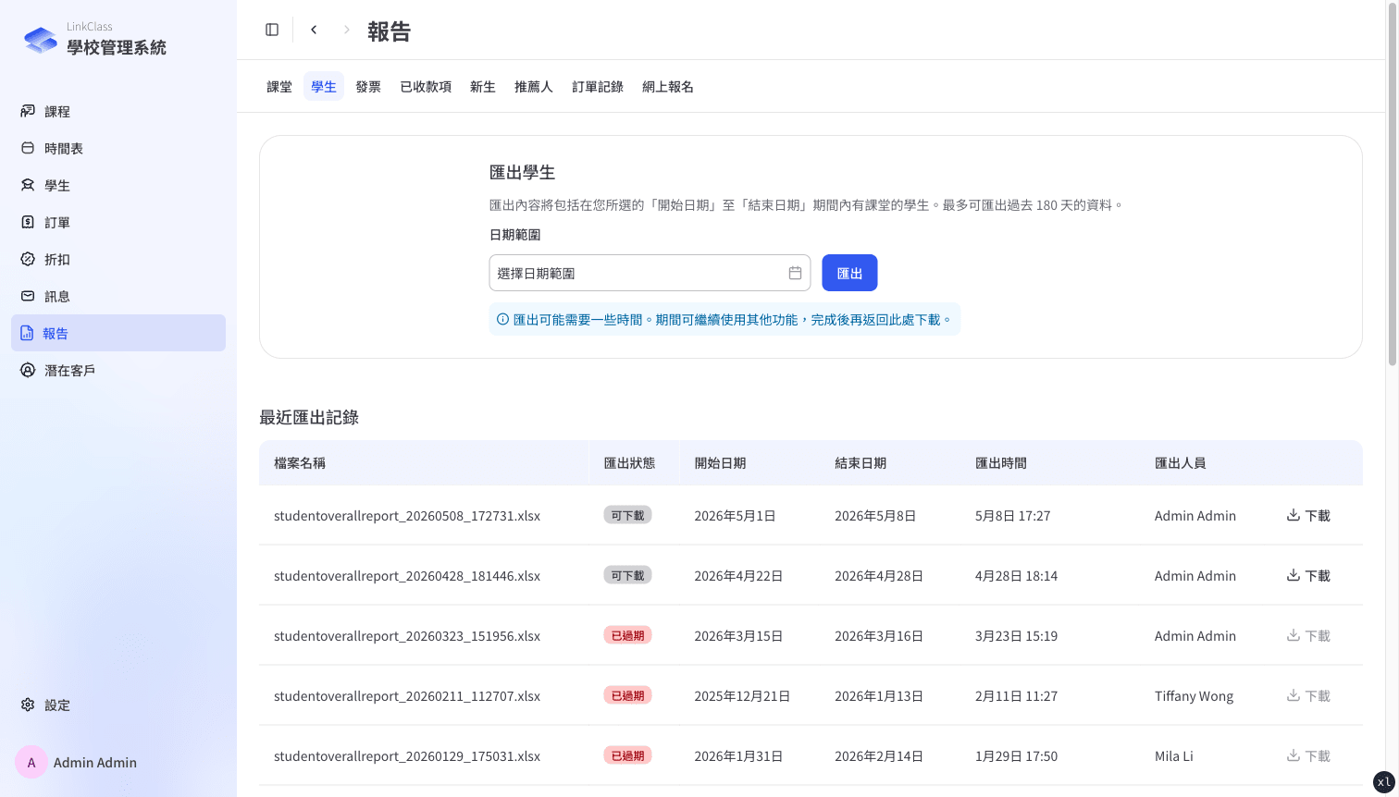
Task: Select 報告 in the sidebar
Action: [x=118, y=333]
